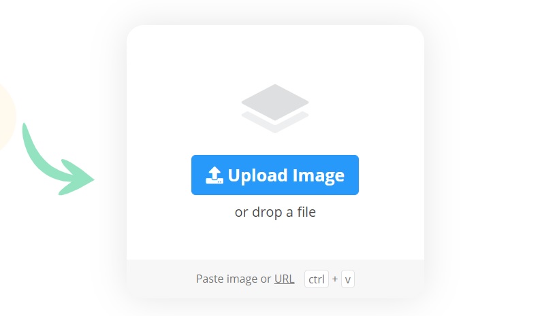Viewport: 557px width, 316px height.
Task: Click the thin tail of the green arrow
Action: (x=29, y=142)
